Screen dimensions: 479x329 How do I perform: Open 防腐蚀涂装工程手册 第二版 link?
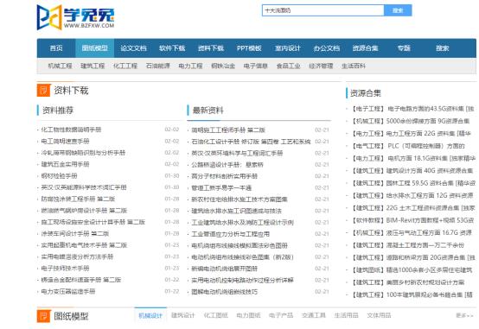(78, 199)
